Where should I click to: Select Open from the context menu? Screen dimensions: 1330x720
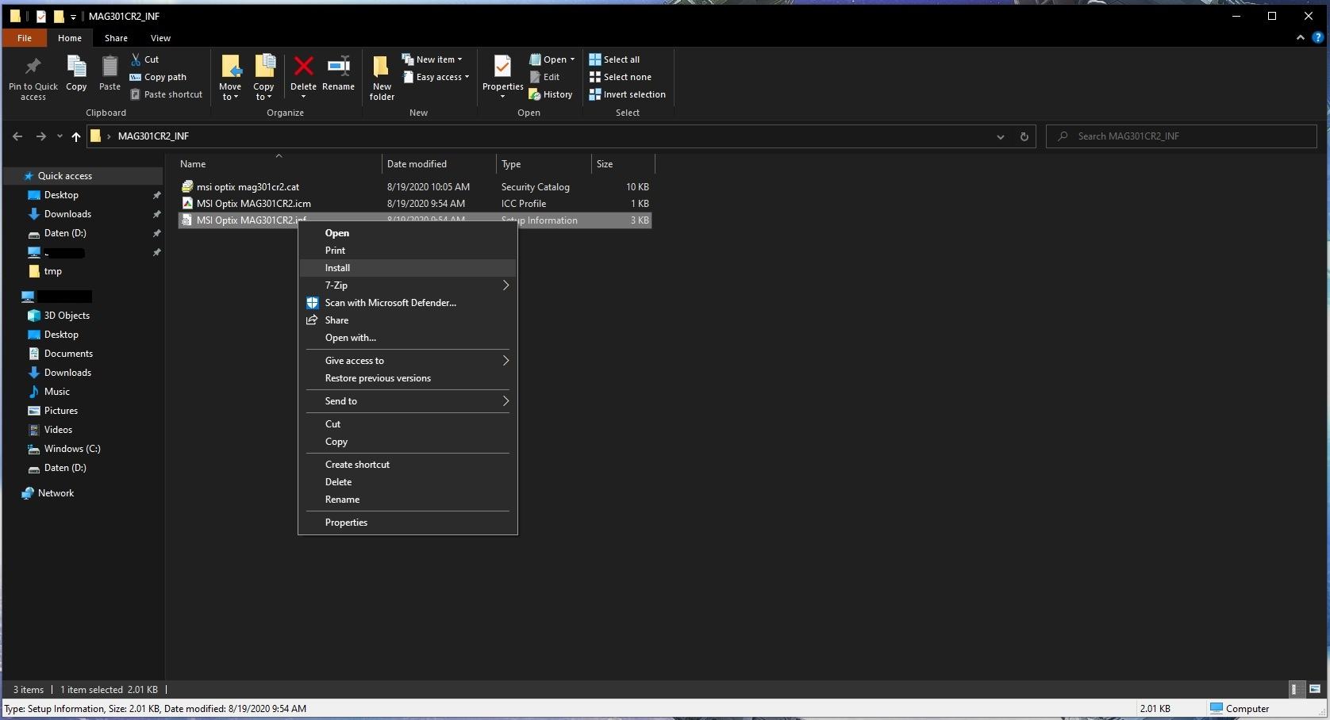(408, 233)
